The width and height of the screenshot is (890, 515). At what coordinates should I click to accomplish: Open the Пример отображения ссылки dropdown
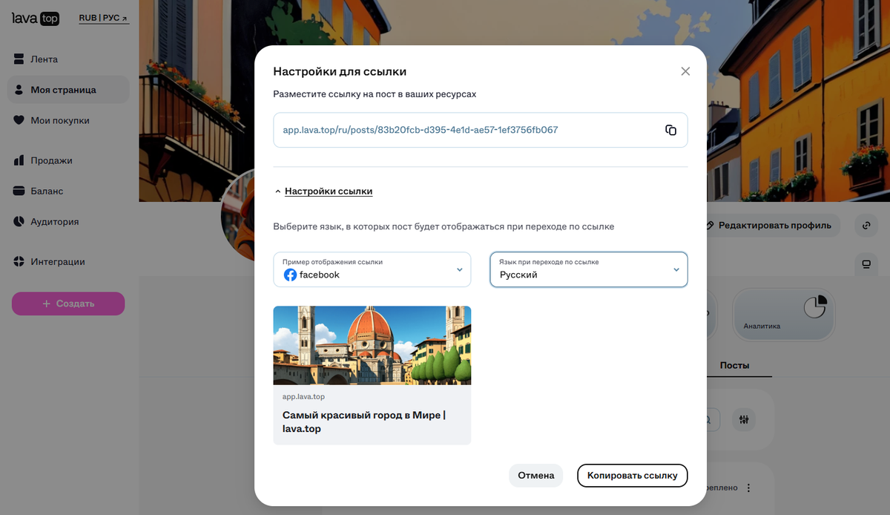click(x=372, y=269)
